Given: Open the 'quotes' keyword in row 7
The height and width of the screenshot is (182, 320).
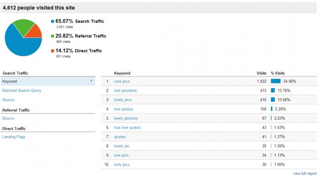Looking at the screenshot, I should click(120, 136).
